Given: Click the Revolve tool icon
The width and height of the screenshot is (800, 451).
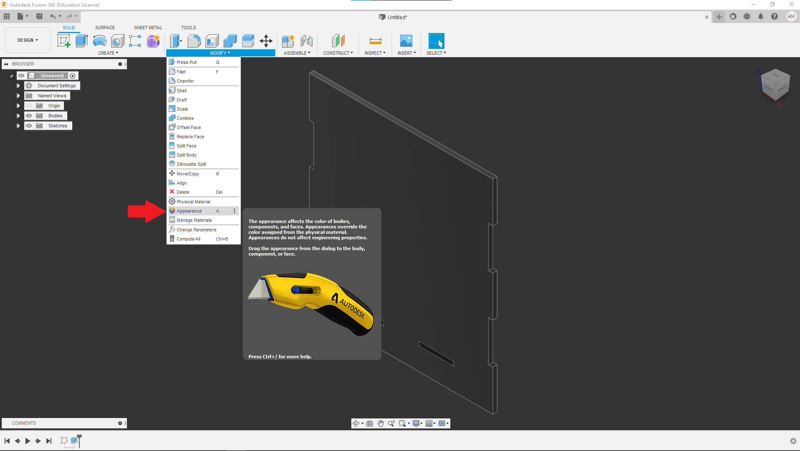Looking at the screenshot, I should tap(99, 41).
